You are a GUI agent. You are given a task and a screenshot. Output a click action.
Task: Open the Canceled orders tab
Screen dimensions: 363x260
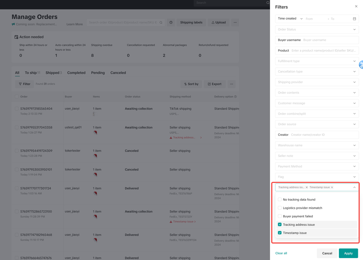tap(118, 73)
